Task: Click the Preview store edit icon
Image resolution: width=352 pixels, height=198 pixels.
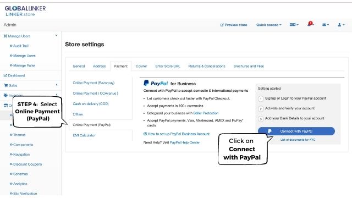Action: click(222, 25)
